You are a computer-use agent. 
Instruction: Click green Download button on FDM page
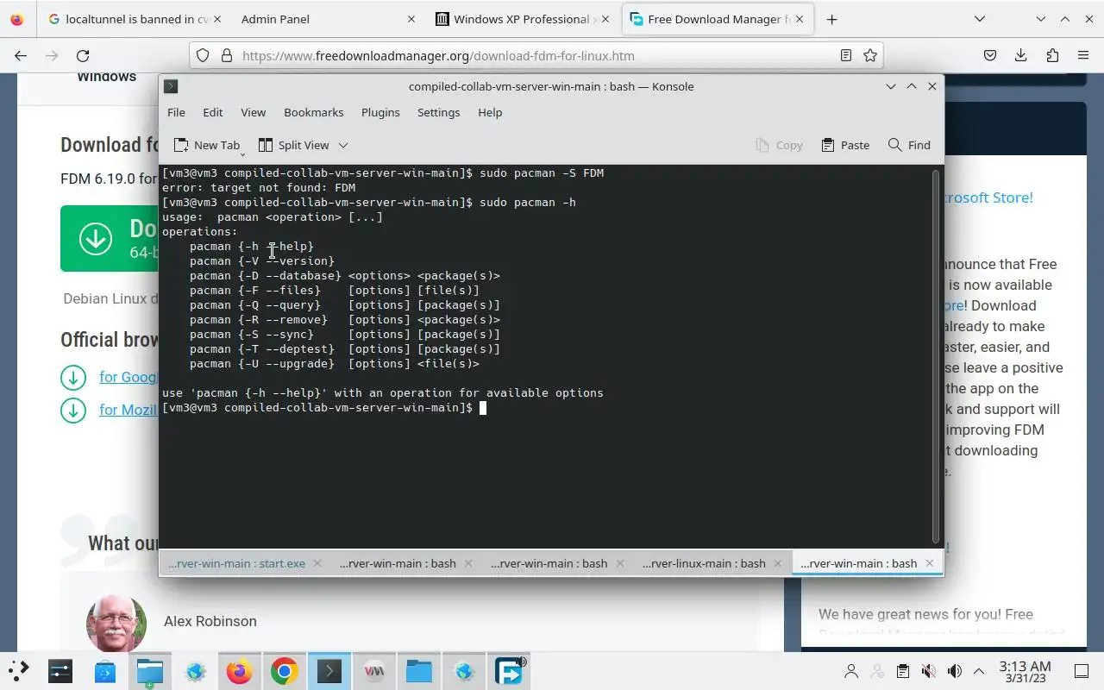110,238
